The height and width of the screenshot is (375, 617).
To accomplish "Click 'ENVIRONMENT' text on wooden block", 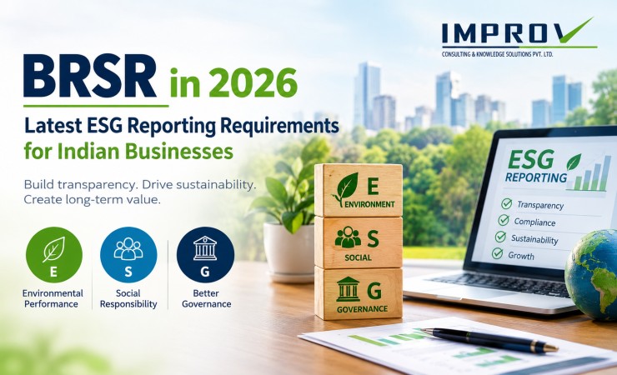I will point(369,204).
